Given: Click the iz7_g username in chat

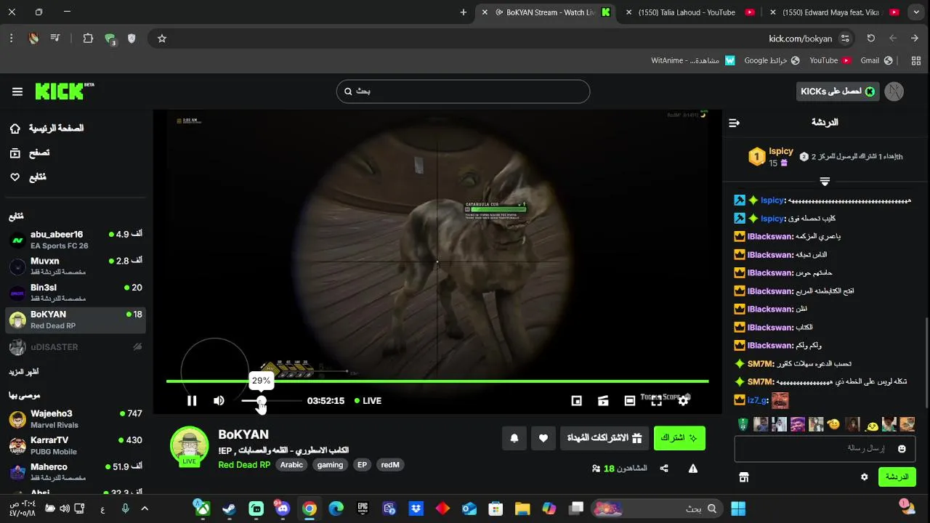Looking at the screenshot, I should pos(757,400).
